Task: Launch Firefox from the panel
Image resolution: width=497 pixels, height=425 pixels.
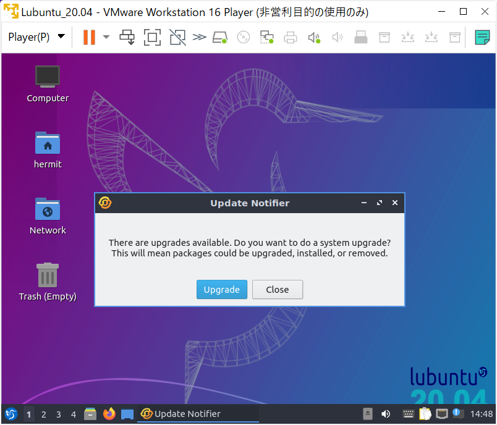Action: (x=109, y=414)
